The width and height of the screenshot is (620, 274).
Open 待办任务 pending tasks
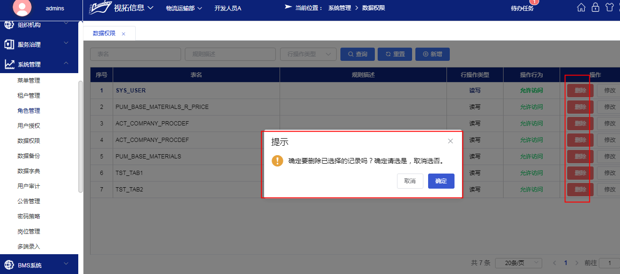click(522, 8)
